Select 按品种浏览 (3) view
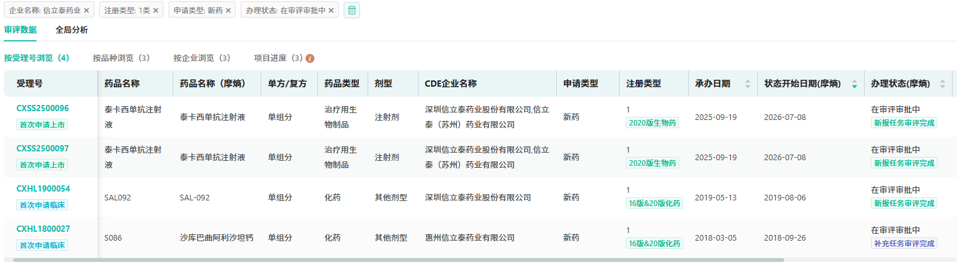This screenshot has width=957, height=272. pyautogui.click(x=121, y=58)
